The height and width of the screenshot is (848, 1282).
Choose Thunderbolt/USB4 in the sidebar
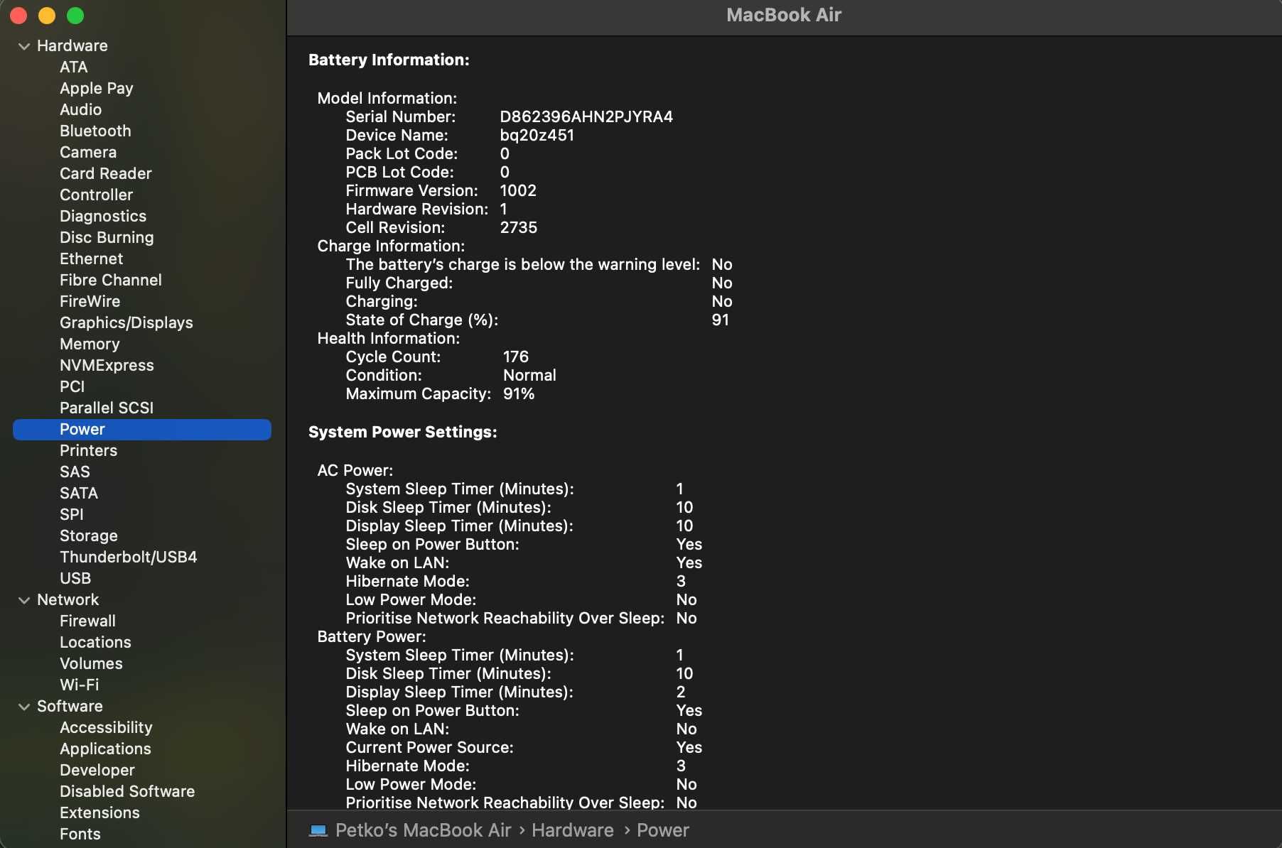[129, 557]
